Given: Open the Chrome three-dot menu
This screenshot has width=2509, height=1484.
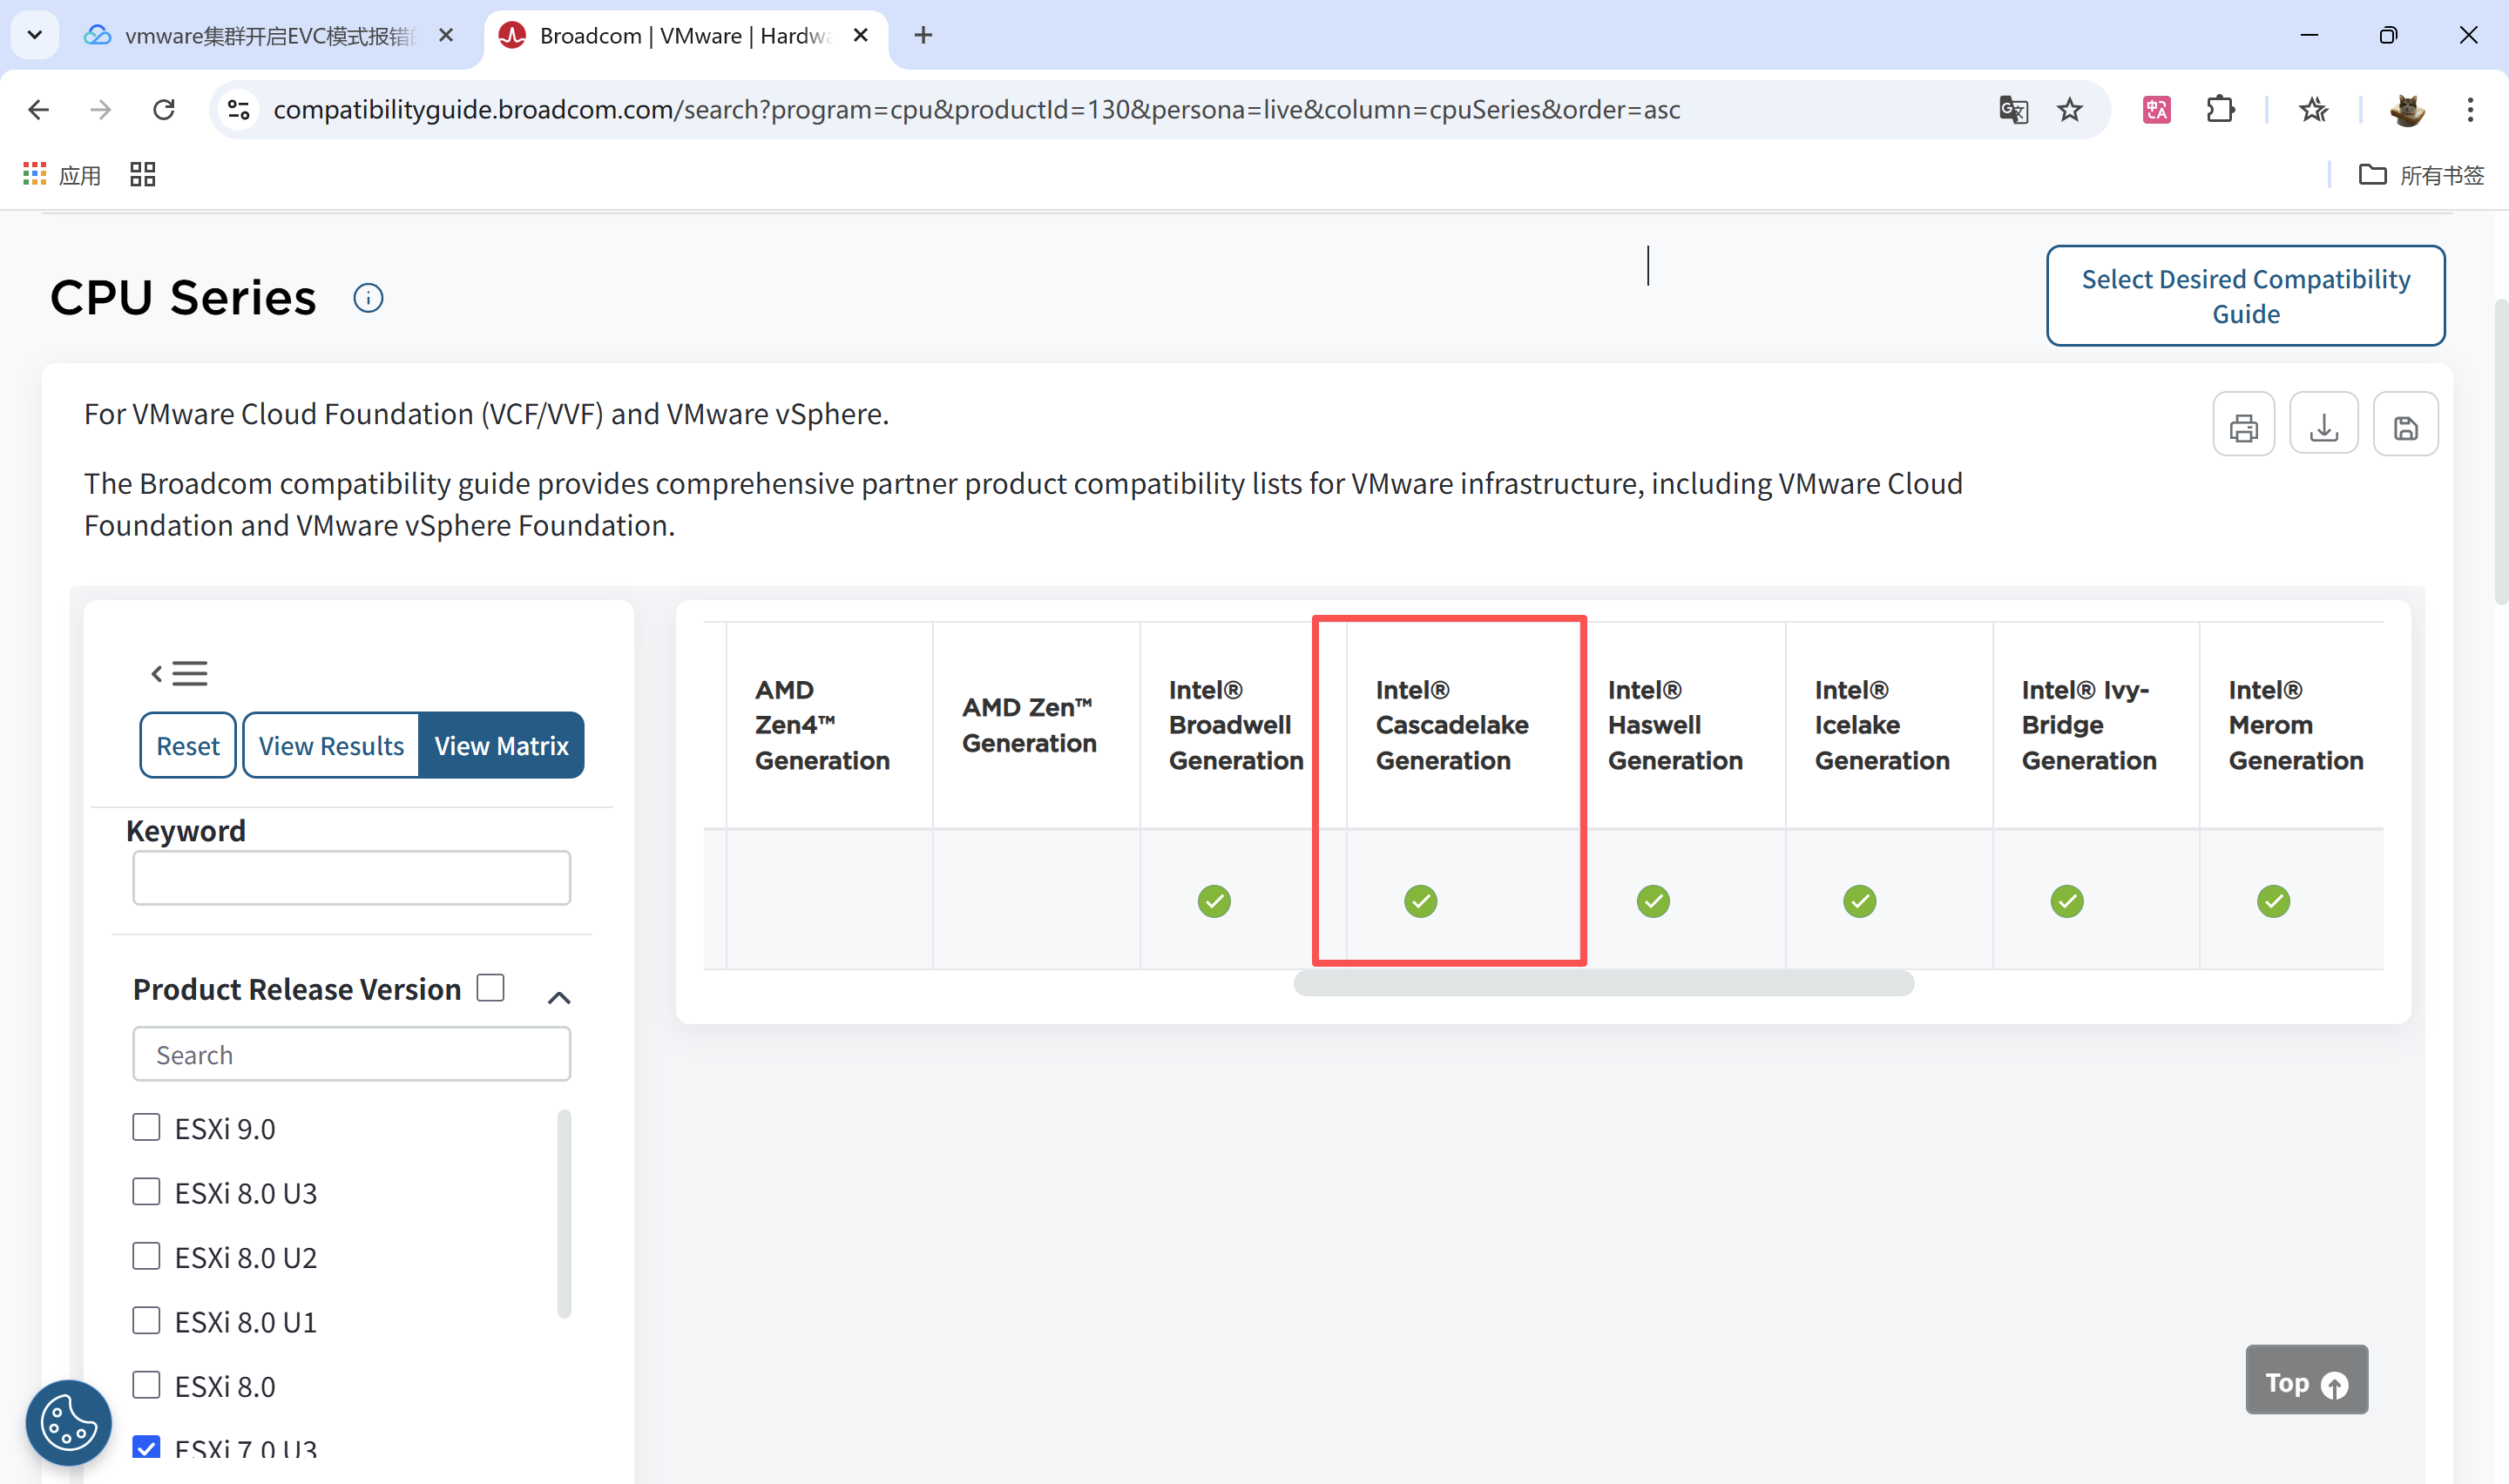Looking at the screenshot, I should click(2469, 109).
